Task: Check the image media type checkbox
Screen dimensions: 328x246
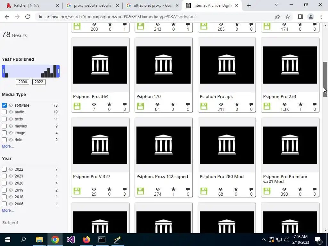Action: 4,133
